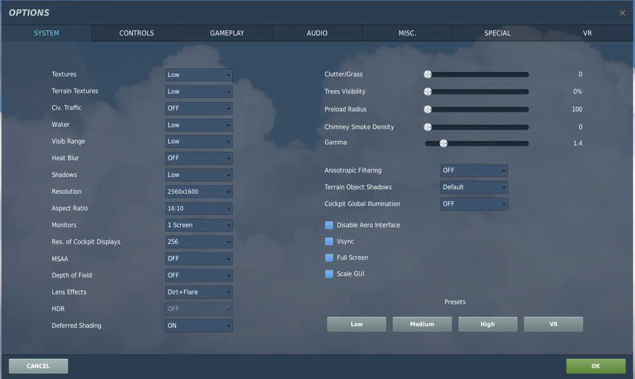Cancel out of the Options dialog
Image resolution: width=635 pixels, height=379 pixels.
point(38,366)
